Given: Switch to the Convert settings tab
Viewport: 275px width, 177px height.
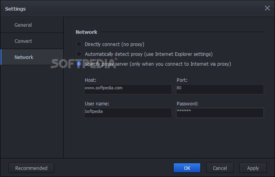Looking at the screenshot, I should pyautogui.click(x=32, y=41).
